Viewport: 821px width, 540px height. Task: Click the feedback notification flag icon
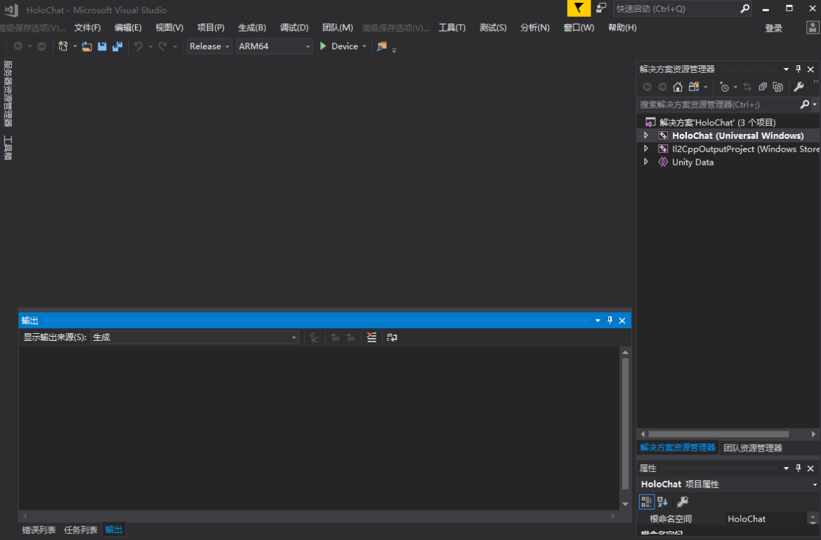[578, 8]
